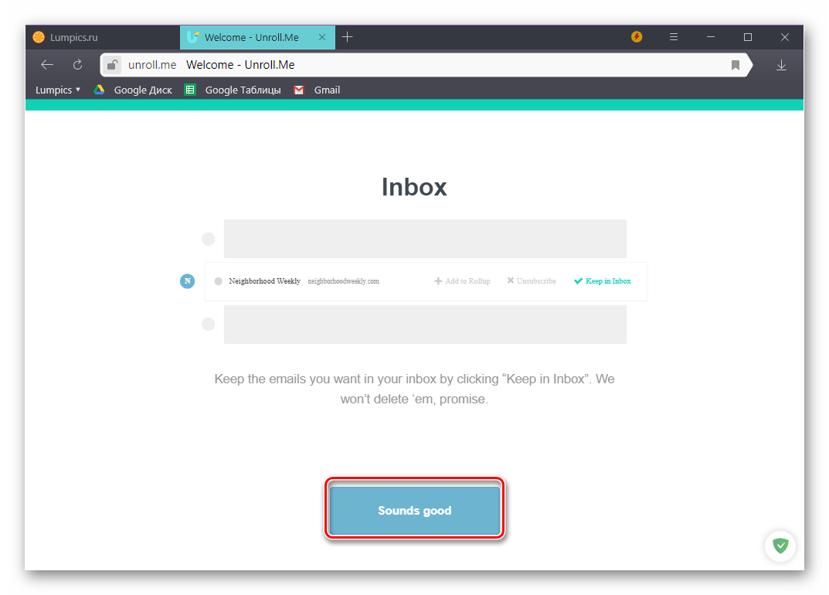Open downloads with the download arrow icon
Viewport: 829px width, 595px height.
(781, 65)
